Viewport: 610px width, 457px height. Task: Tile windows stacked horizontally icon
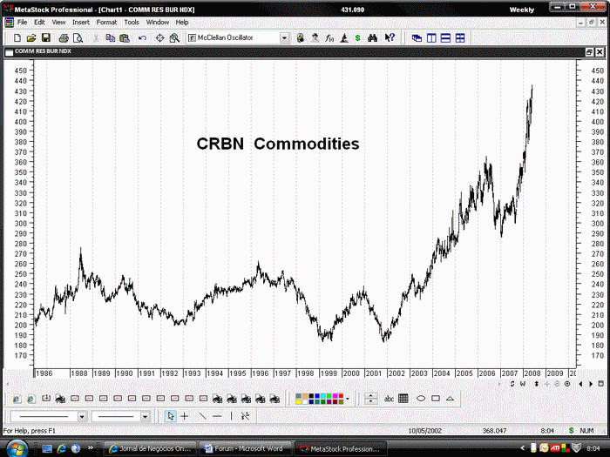pos(445,38)
